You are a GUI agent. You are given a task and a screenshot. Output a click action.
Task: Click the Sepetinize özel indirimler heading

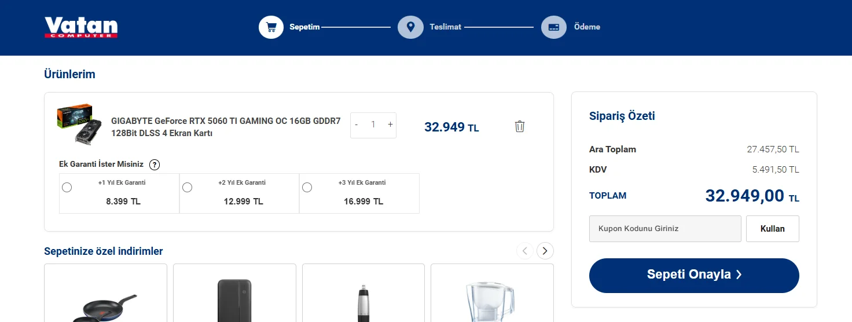tap(104, 251)
